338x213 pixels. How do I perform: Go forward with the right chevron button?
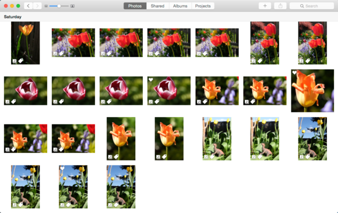[37, 6]
